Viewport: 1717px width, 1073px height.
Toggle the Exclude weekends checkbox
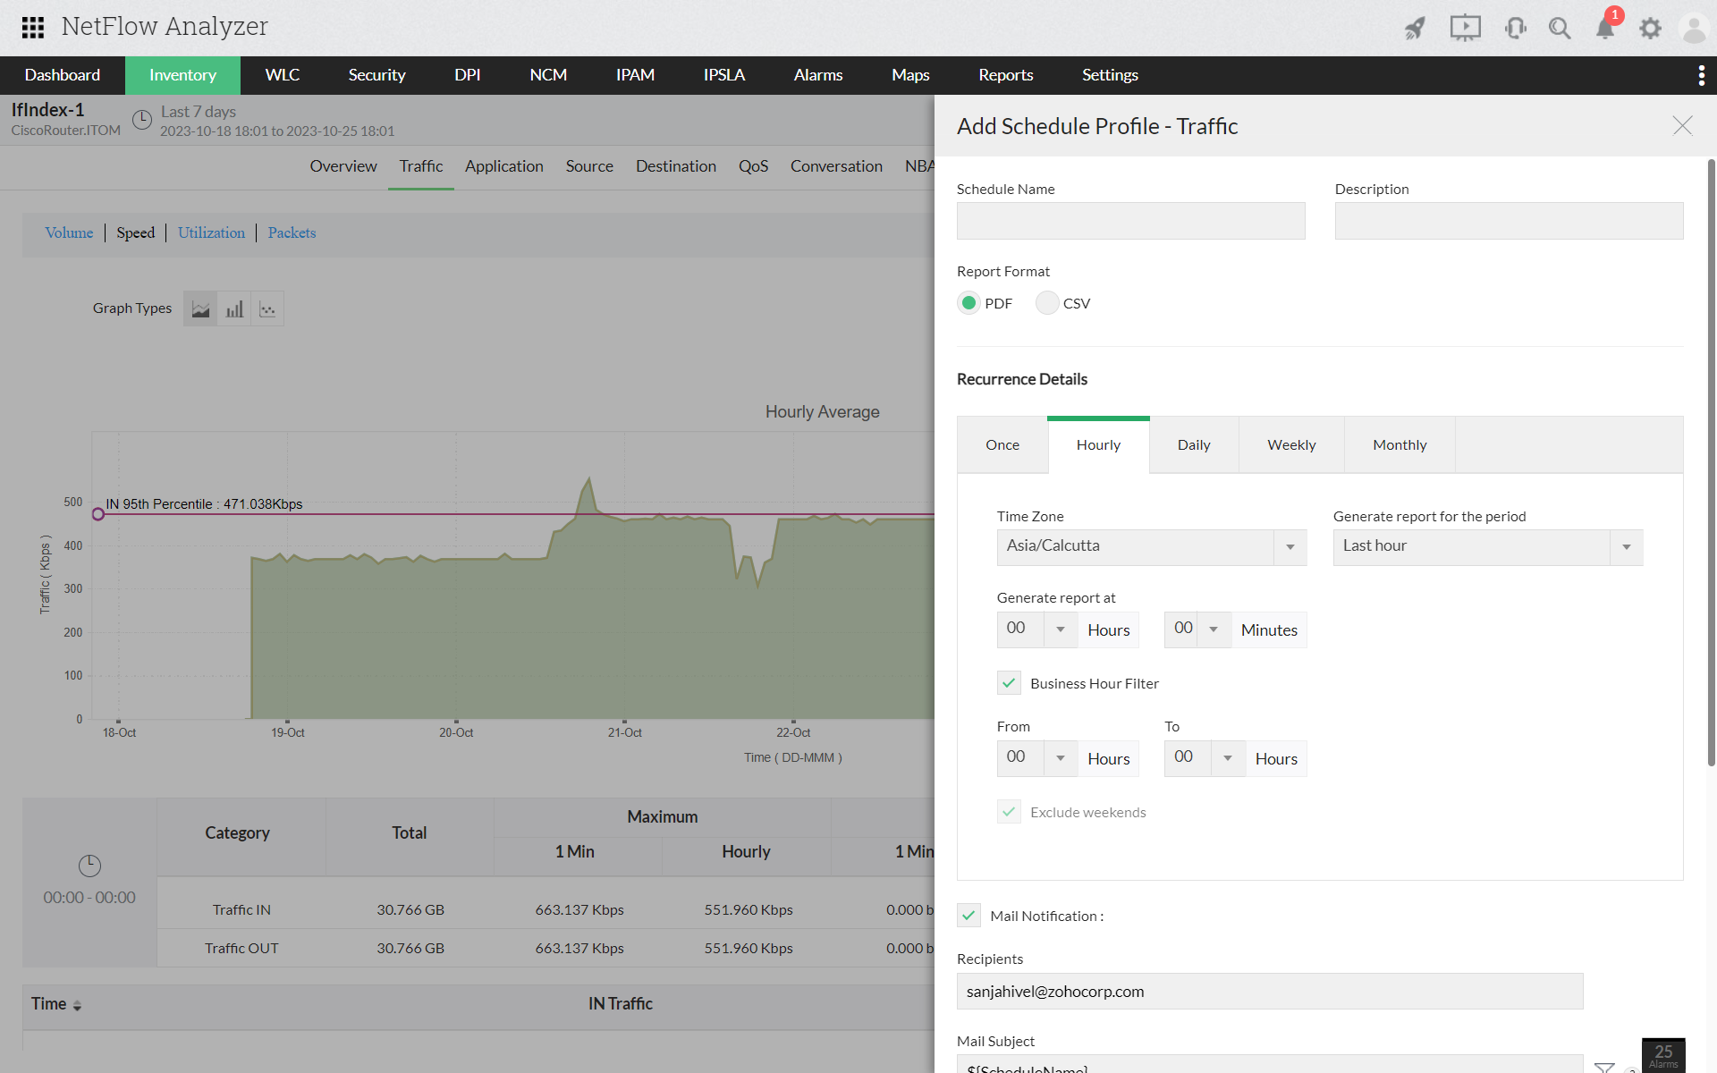point(1010,811)
